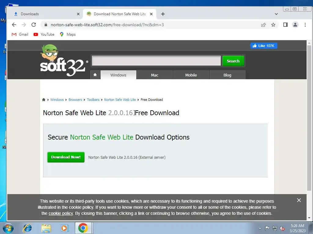This screenshot has height=234, width=313.
Task: Open the Windows navigation tab
Action: [118, 75]
